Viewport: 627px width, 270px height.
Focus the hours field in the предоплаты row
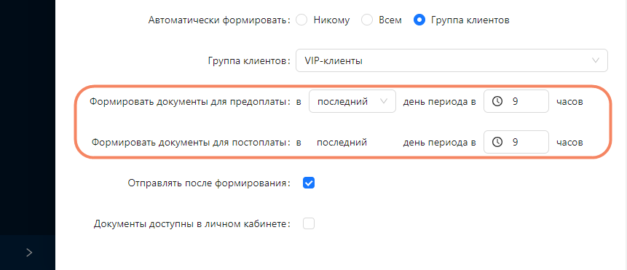coord(516,101)
